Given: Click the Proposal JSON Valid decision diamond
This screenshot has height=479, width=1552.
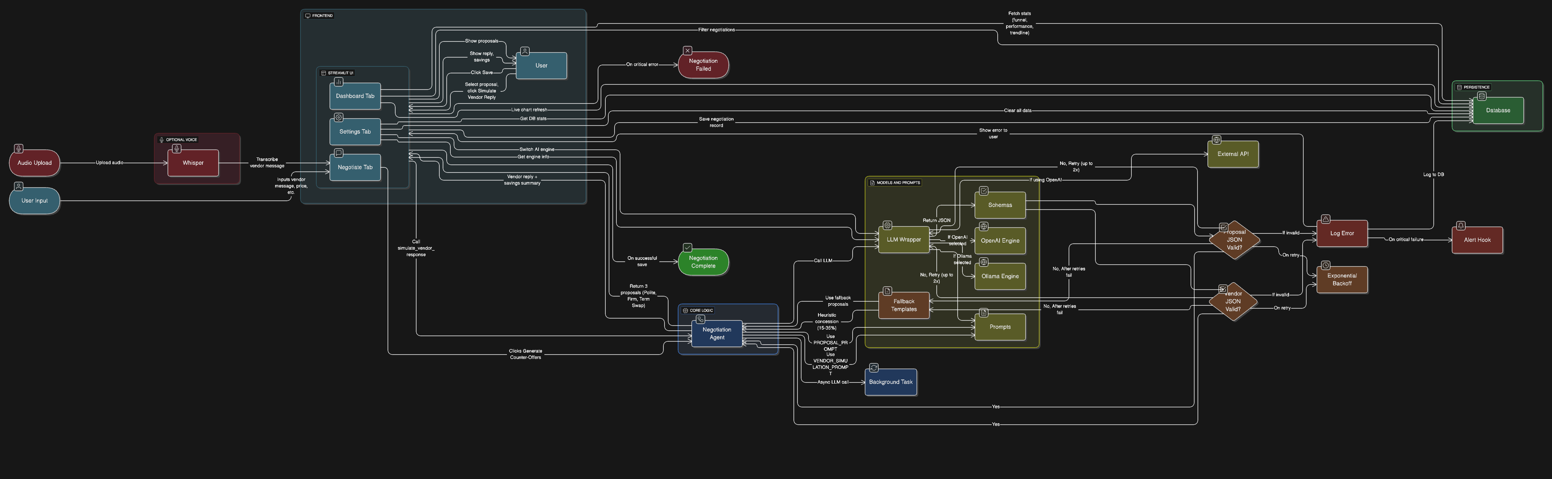Looking at the screenshot, I should 1234,240.
